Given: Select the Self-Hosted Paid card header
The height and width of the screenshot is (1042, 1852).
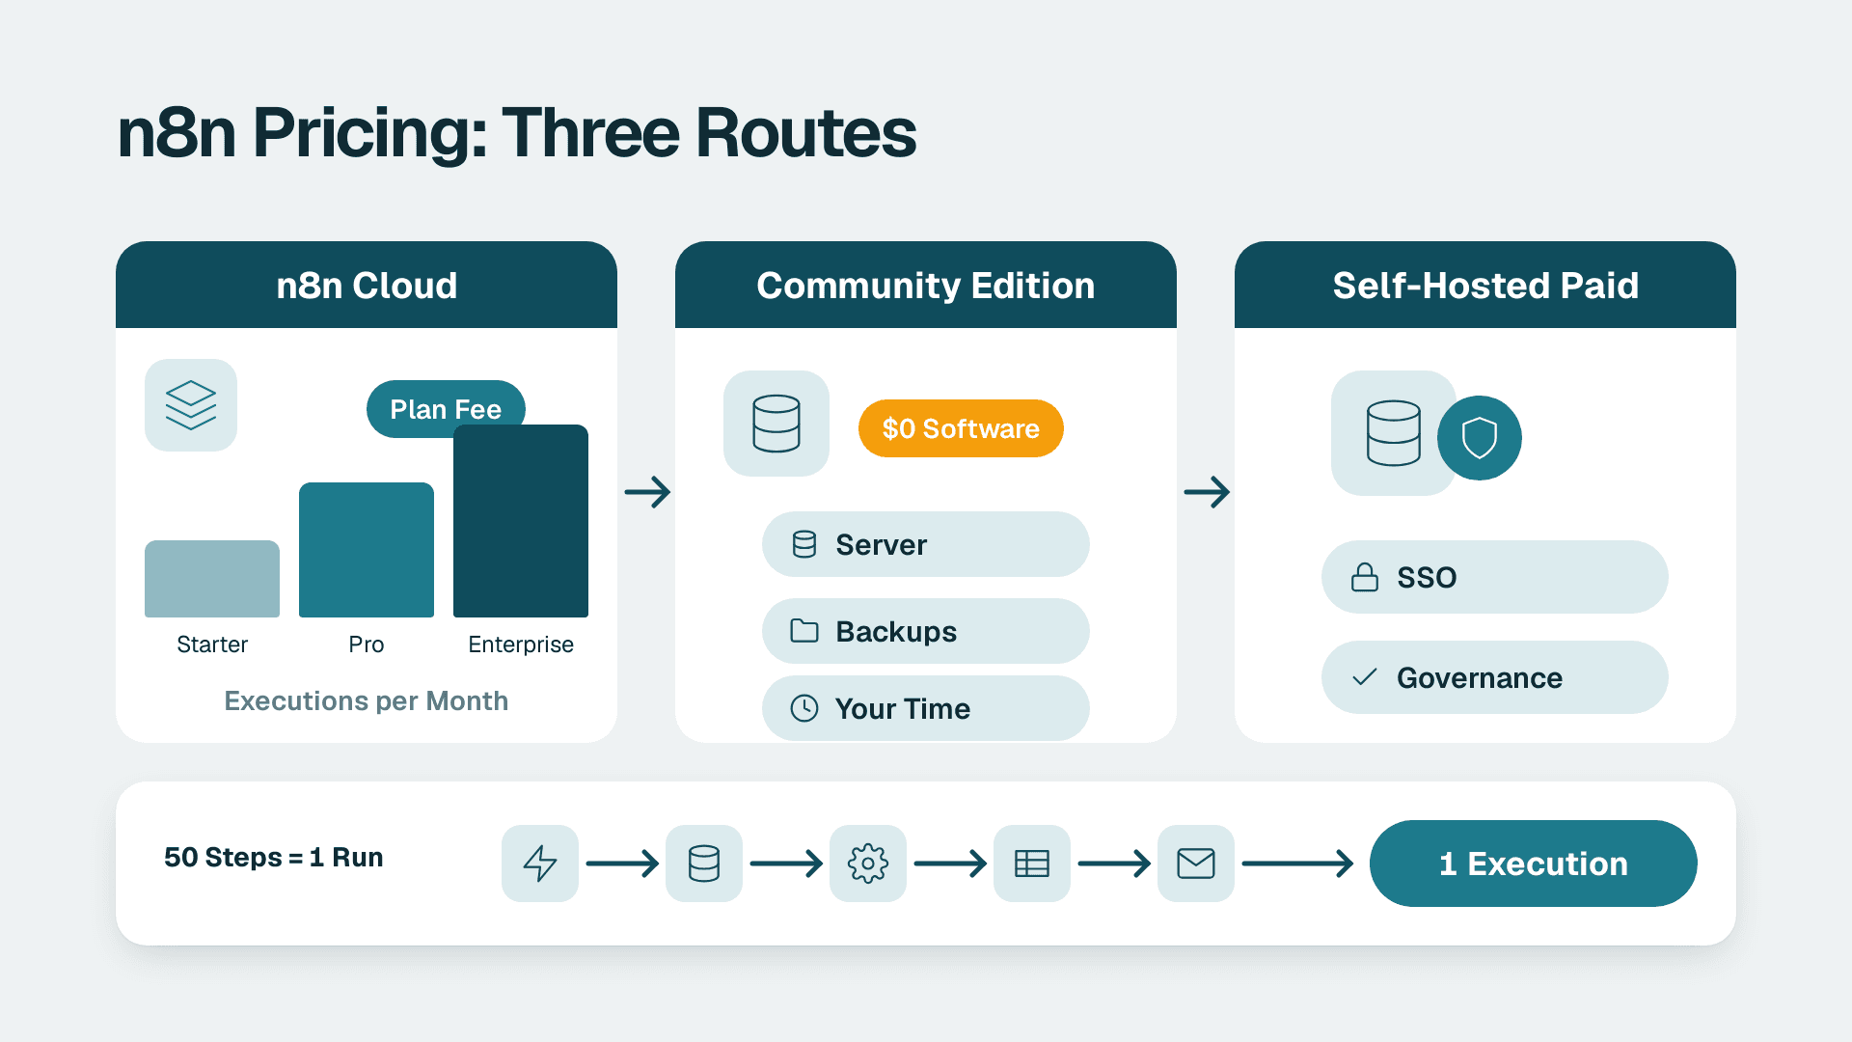Looking at the screenshot, I should coord(1485,285).
